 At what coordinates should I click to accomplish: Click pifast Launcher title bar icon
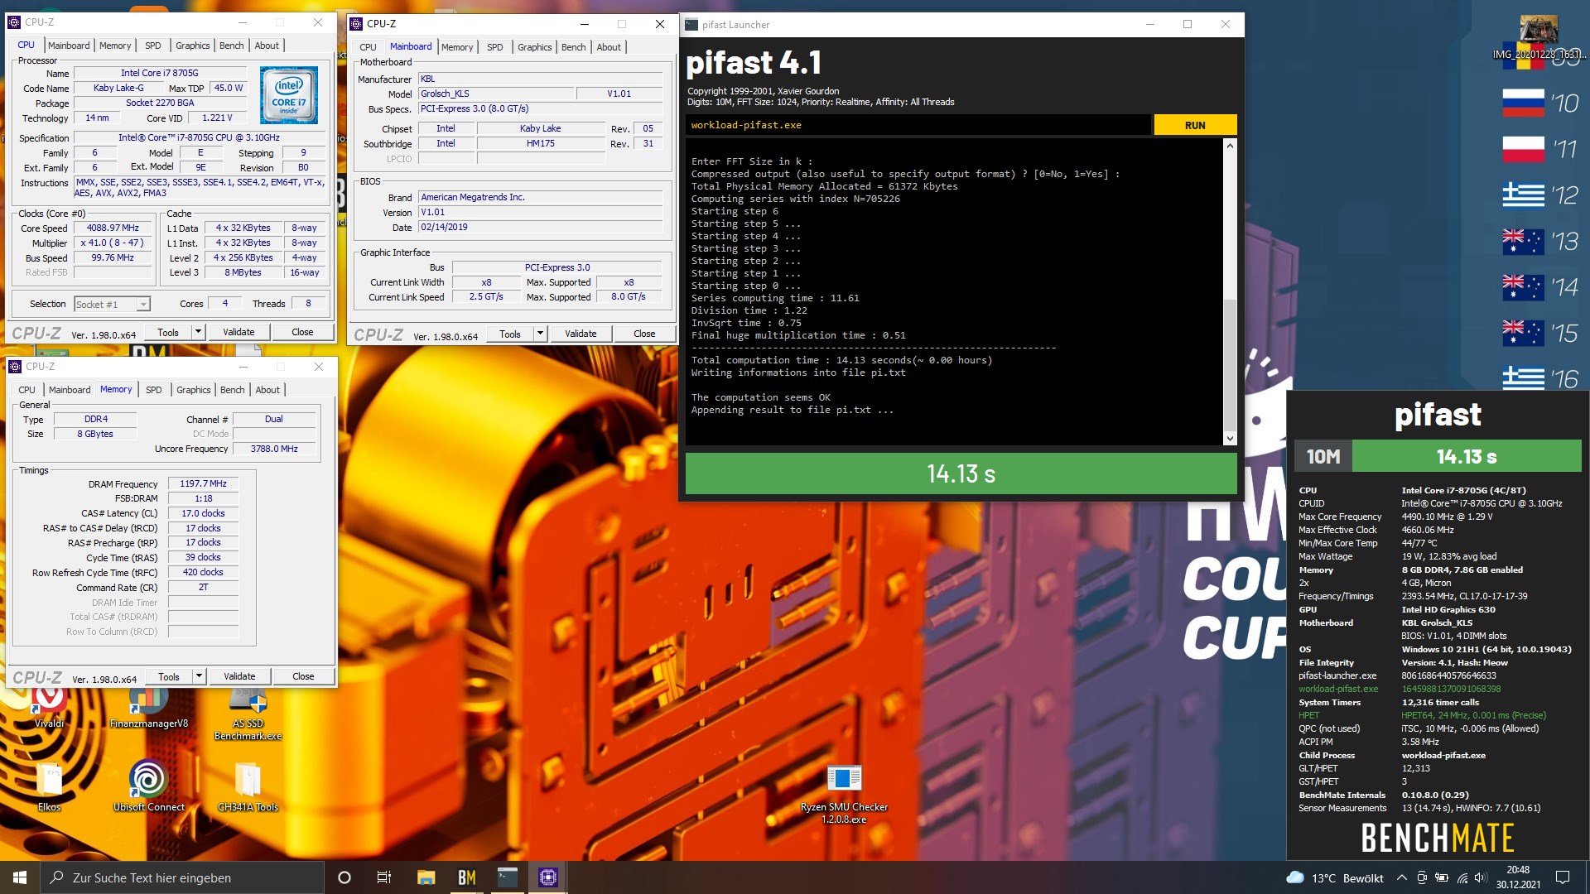pos(691,25)
